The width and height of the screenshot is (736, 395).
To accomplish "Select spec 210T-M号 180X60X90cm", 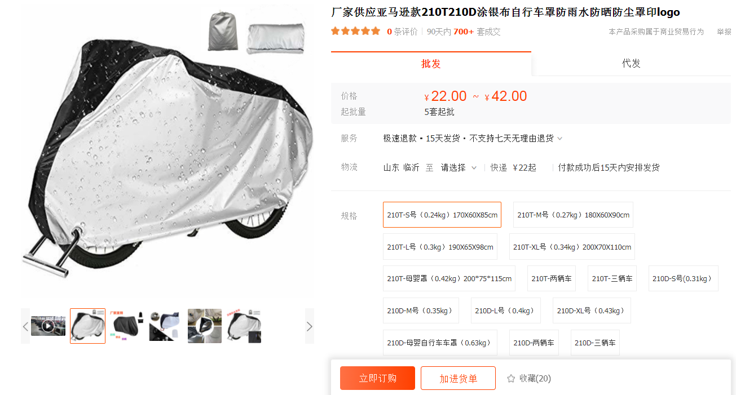I will [573, 215].
